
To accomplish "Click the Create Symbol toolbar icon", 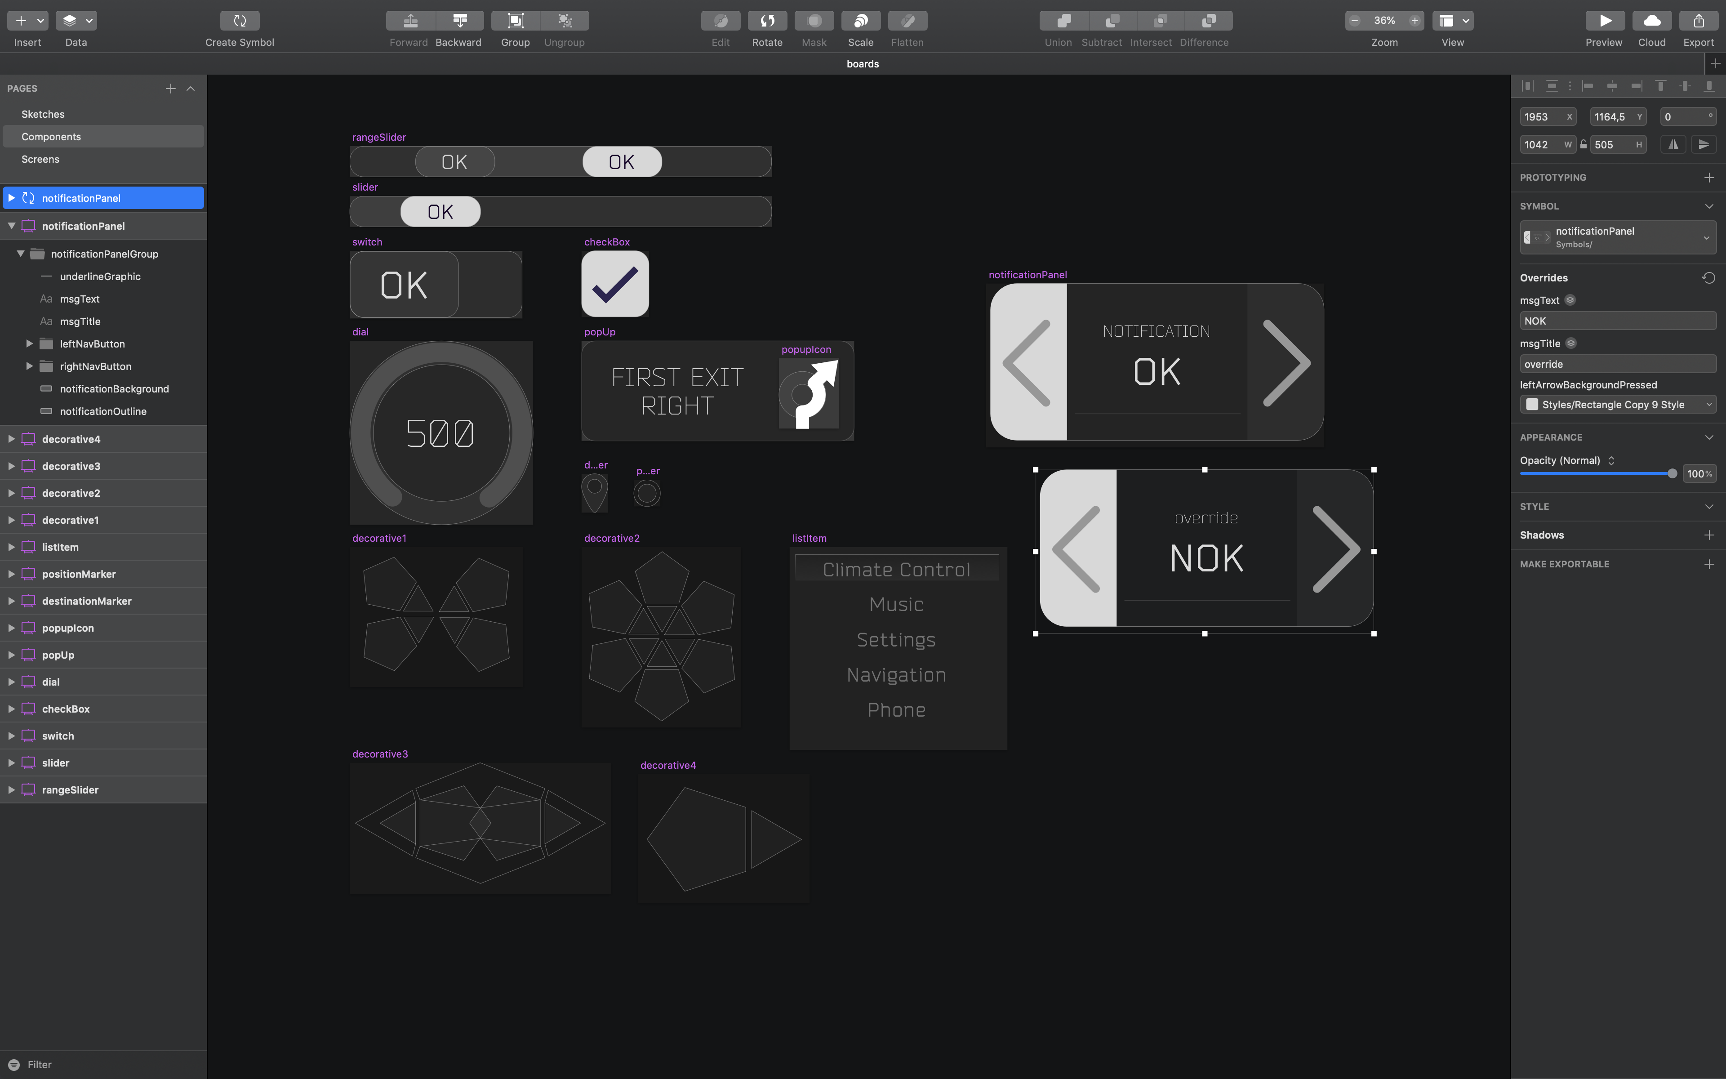I will click(240, 21).
